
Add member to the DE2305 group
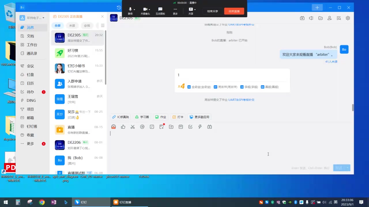(x=330, y=18)
